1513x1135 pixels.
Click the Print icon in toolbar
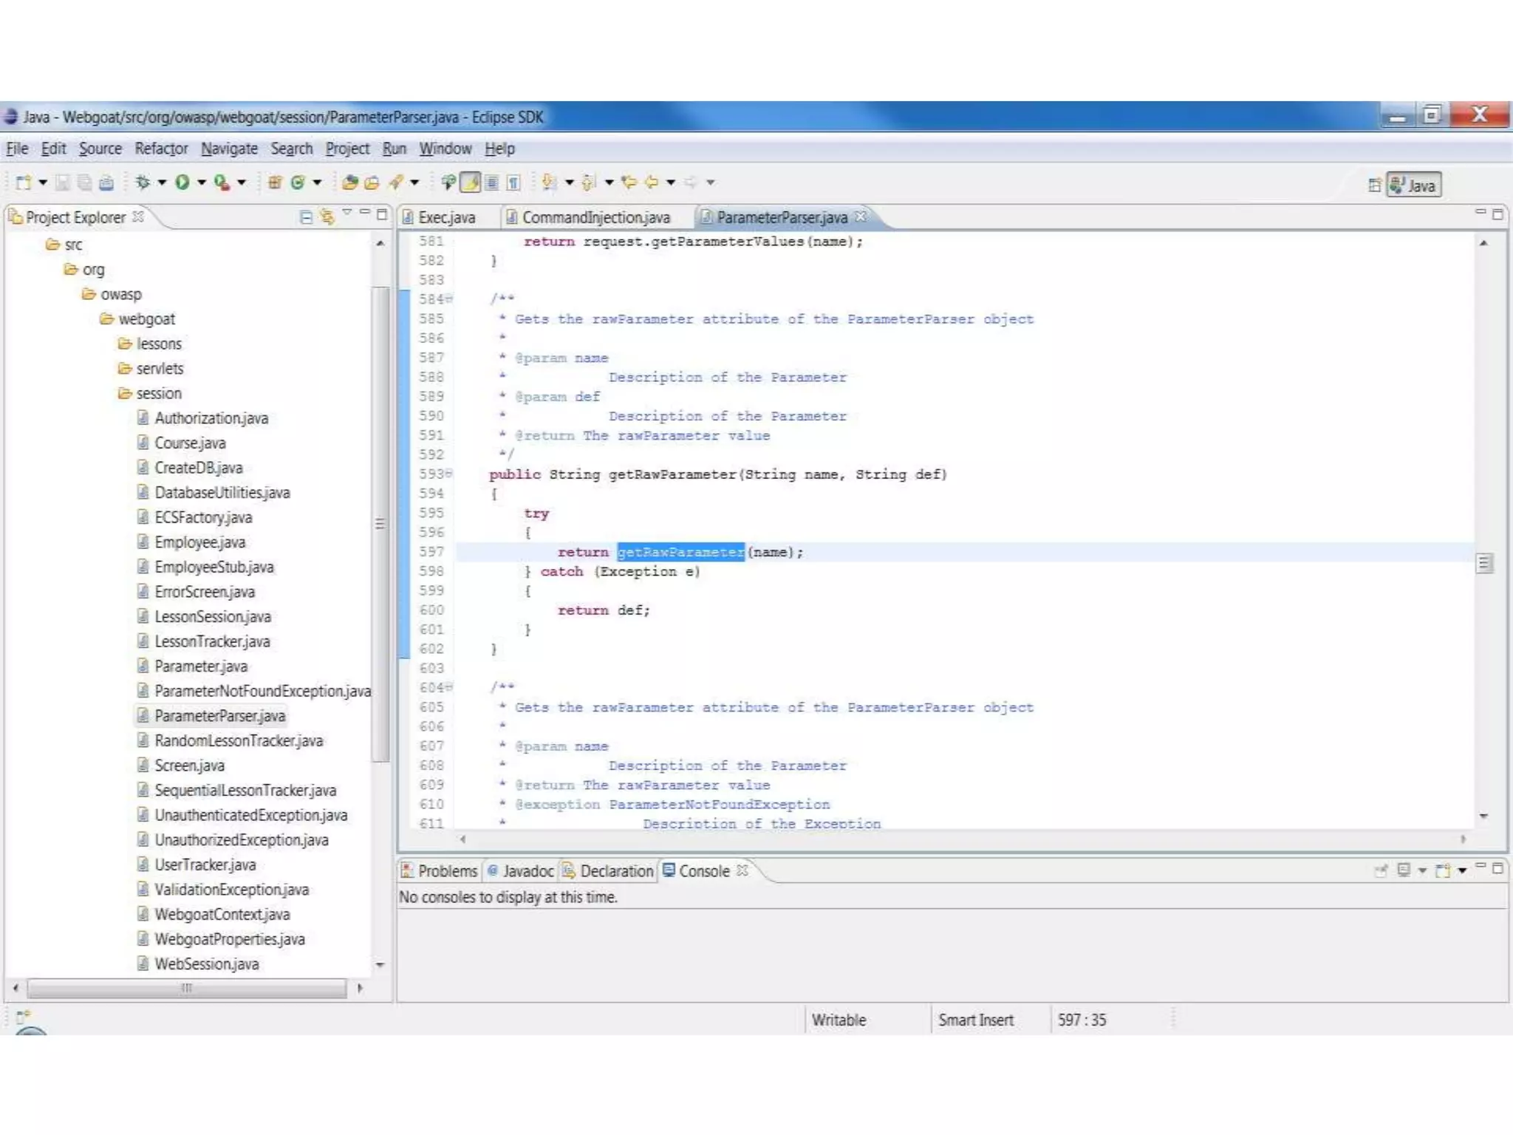106,182
